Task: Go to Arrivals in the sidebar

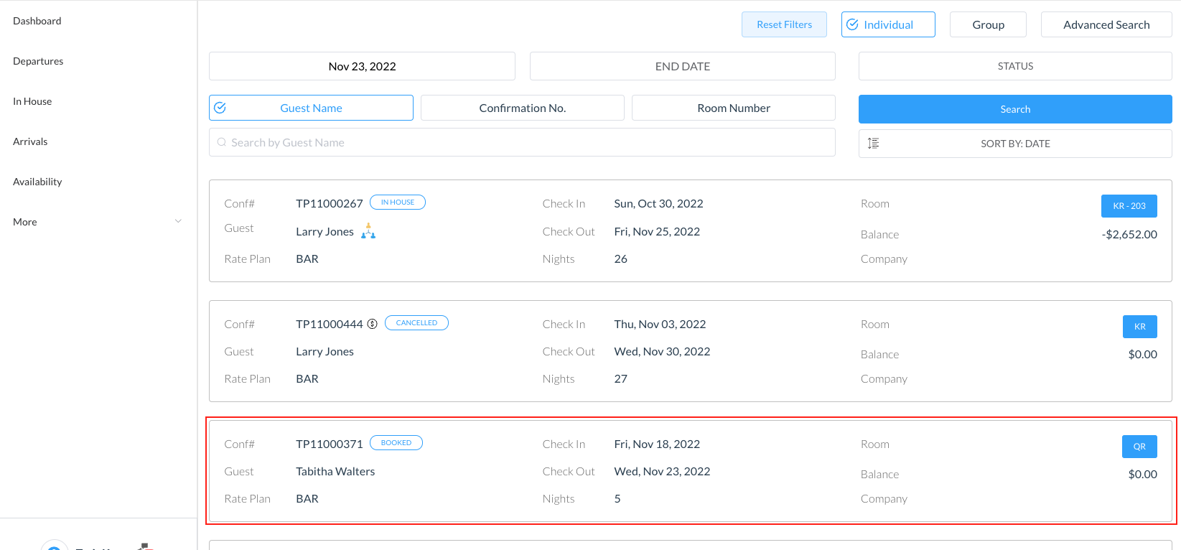Action: point(30,141)
